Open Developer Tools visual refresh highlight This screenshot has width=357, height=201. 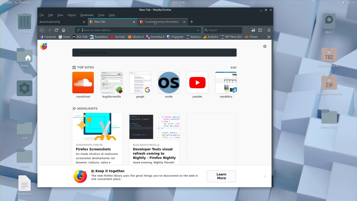pos(155,139)
